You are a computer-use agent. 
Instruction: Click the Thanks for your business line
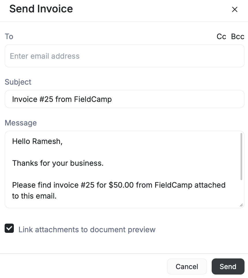pos(58,163)
